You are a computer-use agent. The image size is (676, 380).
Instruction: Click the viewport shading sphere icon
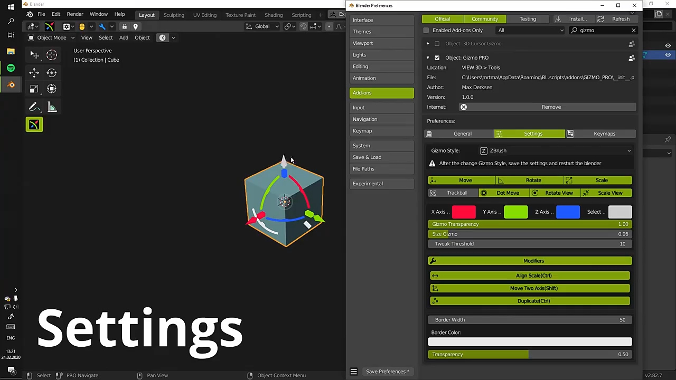click(163, 37)
